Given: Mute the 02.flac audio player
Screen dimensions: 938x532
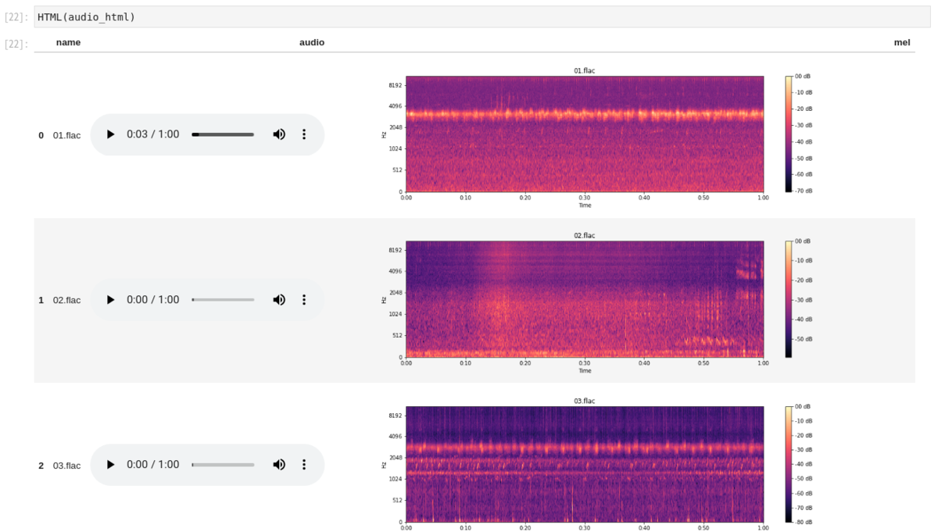Looking at the screenshot, I should click(279, 300).
